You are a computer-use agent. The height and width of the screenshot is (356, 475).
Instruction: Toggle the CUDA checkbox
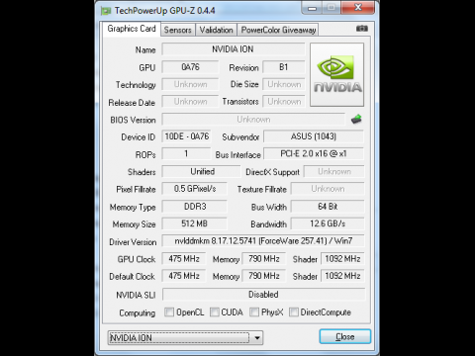point(215,311)
